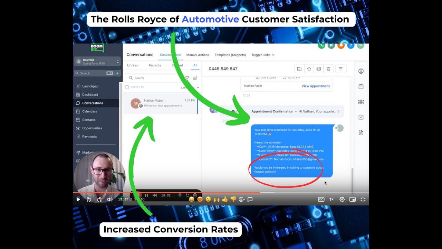Image resolution: width=442 pixels, height=249 pixels.
Task: Open contact profile icon in right rail
Action: [361, 71]
